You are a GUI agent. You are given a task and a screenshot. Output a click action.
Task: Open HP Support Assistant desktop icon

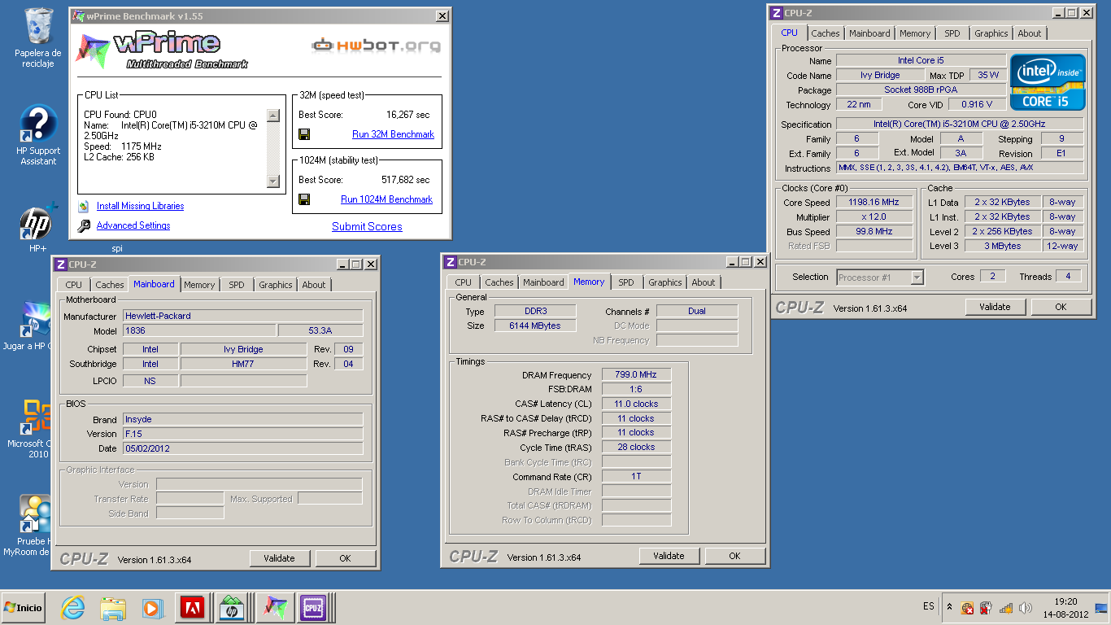click(38, 135)
